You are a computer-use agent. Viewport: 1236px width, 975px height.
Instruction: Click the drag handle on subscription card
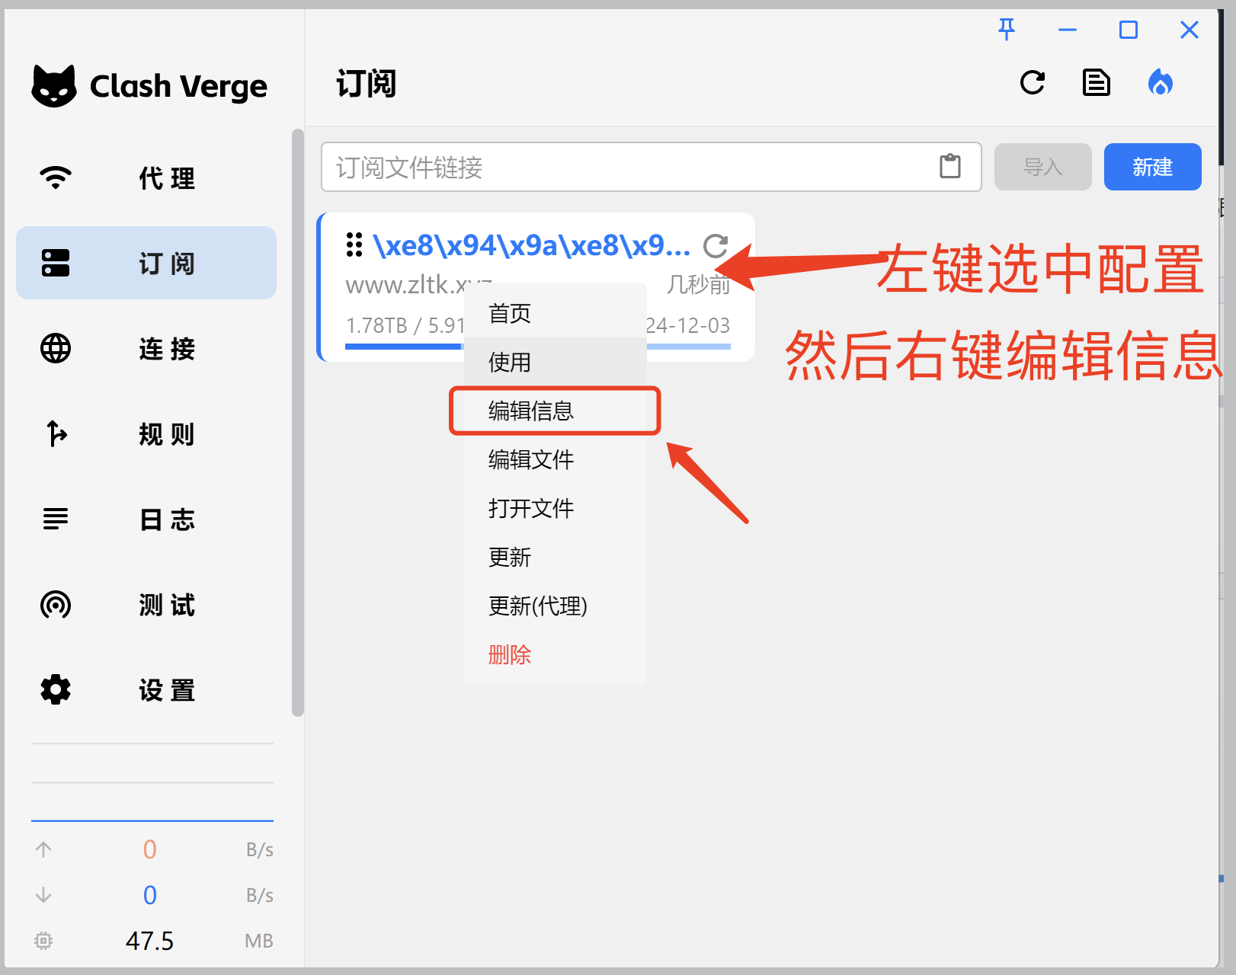click(x=354, y=245)
